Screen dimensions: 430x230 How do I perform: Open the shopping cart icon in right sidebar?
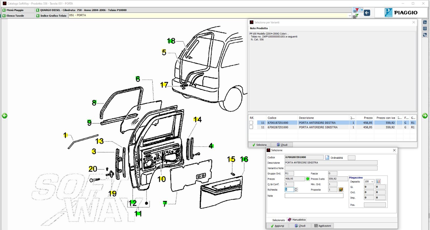425,22
